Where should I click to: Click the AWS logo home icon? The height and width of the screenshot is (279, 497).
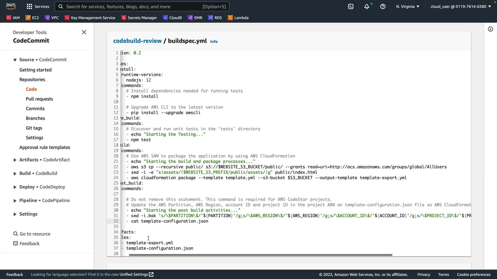click(x=11, y=6)
